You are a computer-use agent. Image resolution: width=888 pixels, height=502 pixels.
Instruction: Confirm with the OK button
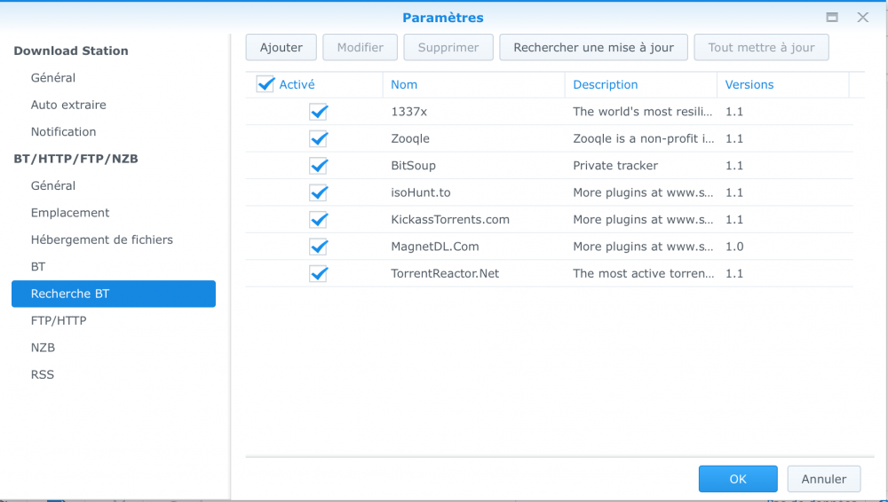point(738,479)
